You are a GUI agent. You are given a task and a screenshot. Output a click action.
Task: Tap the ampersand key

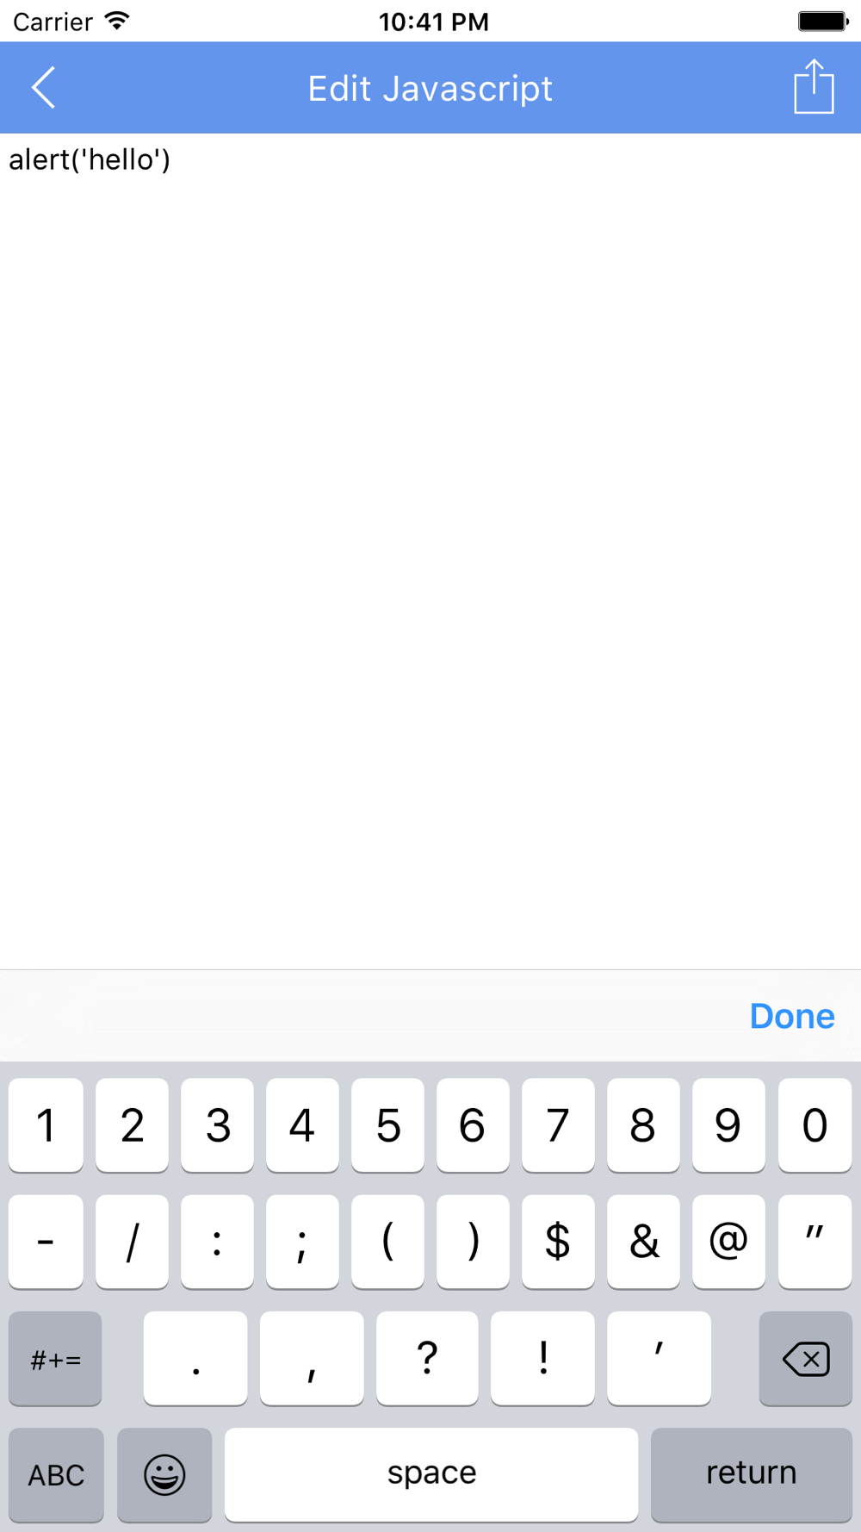coord(643,1242)
